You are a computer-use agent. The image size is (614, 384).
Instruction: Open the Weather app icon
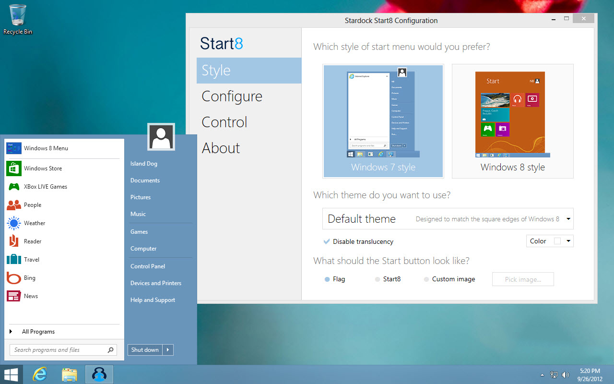(14, 223)
